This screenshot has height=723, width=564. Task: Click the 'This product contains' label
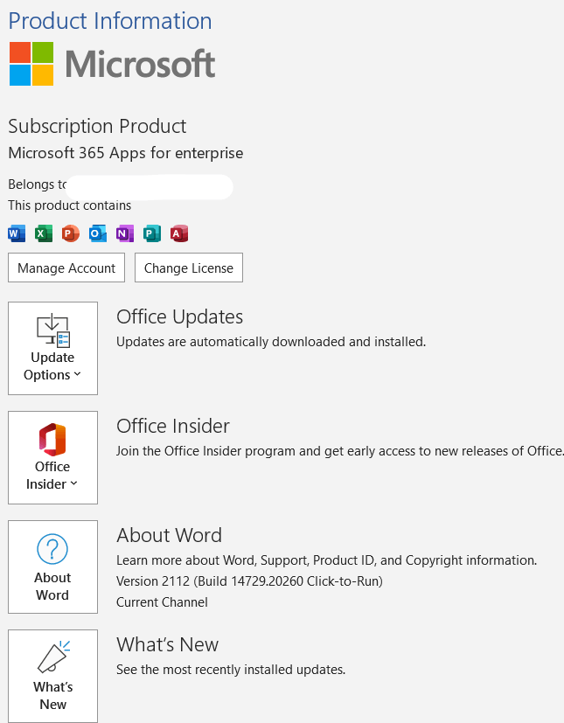(70, 205)
